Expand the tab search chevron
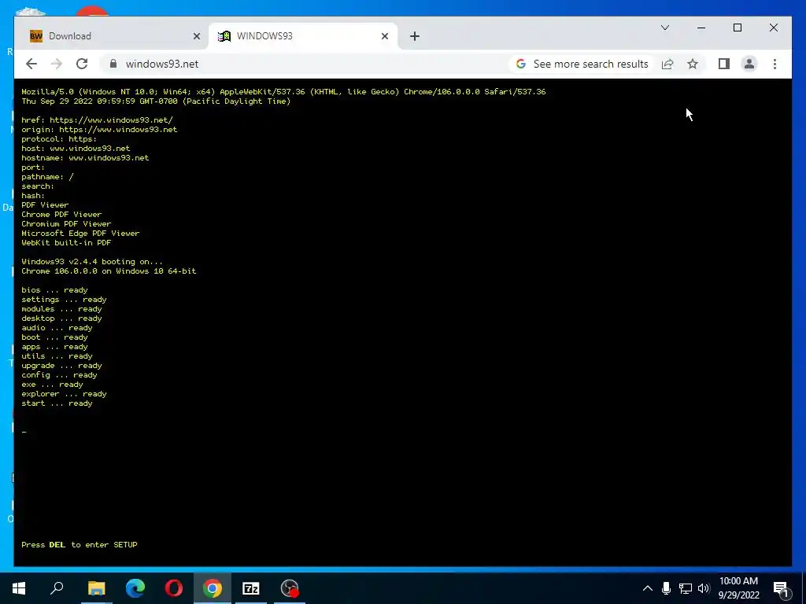 [x=664, y=28]
